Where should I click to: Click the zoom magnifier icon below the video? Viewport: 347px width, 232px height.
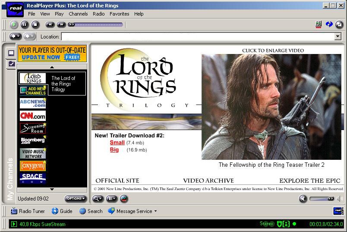[98, 199]
